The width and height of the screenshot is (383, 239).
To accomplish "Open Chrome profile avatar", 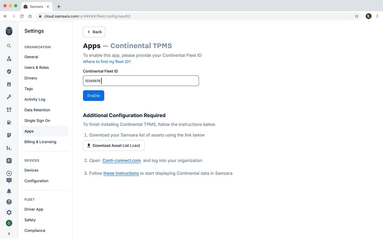I will tap(369, 16).
